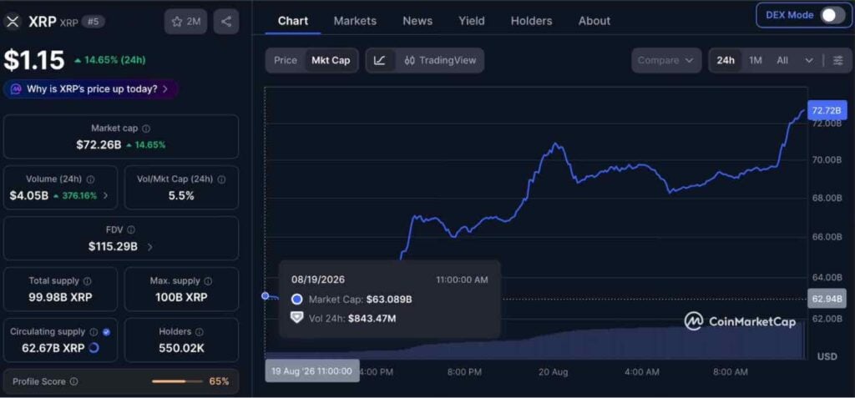Open the Chart tab
Viewport: 855px width, 398px height.
tap(293, 21)
